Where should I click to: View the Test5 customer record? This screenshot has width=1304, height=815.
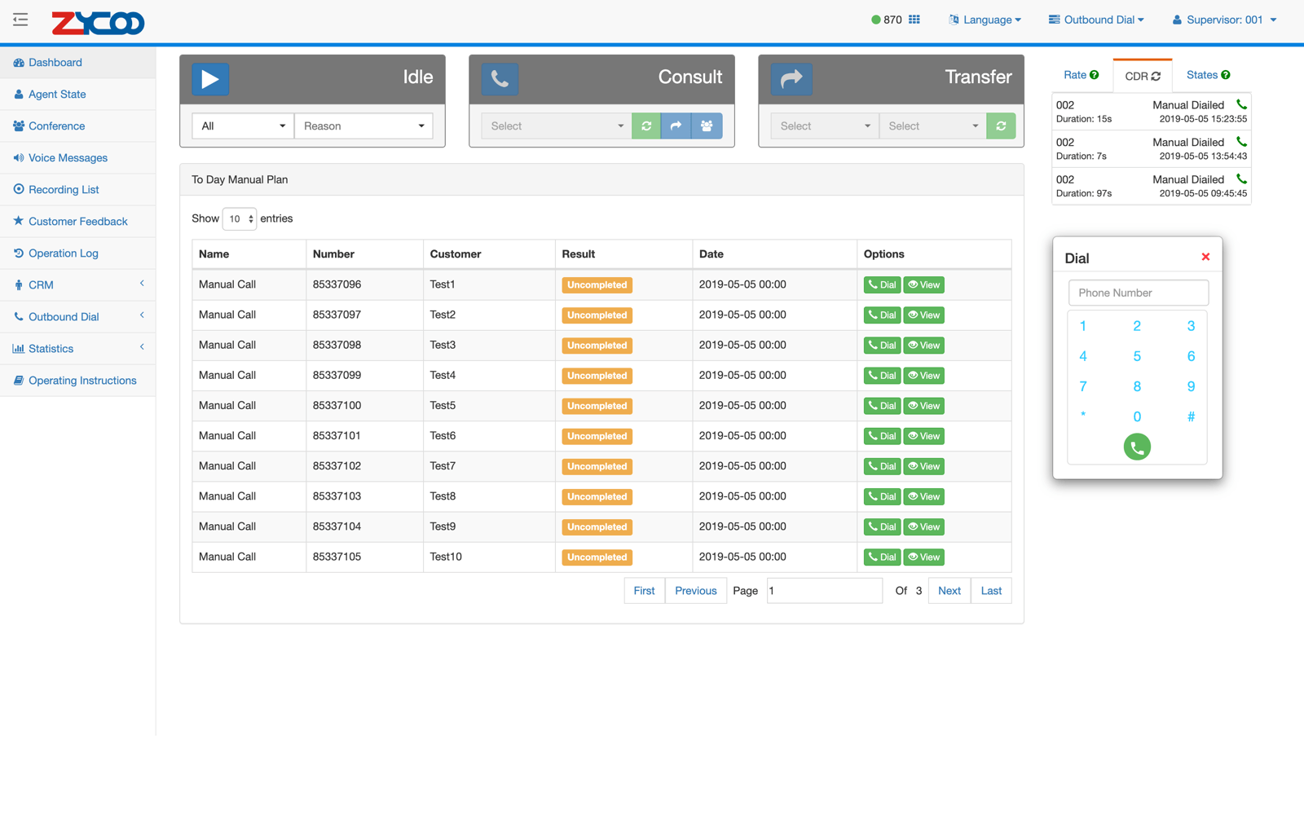(924, 406)
